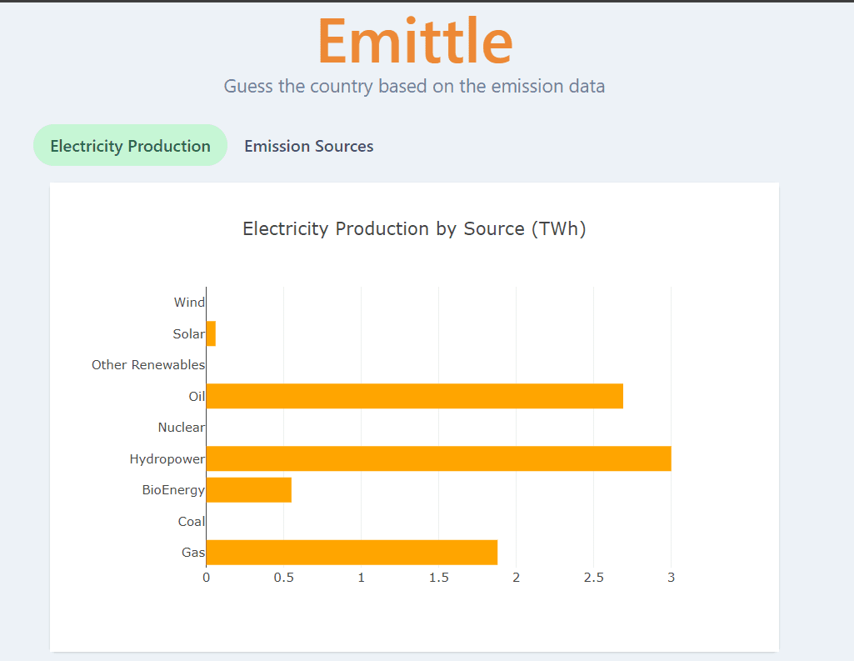The image size is (854, 661).
Task: Click the Nuclear label on the axis
Action: (182, 427)
